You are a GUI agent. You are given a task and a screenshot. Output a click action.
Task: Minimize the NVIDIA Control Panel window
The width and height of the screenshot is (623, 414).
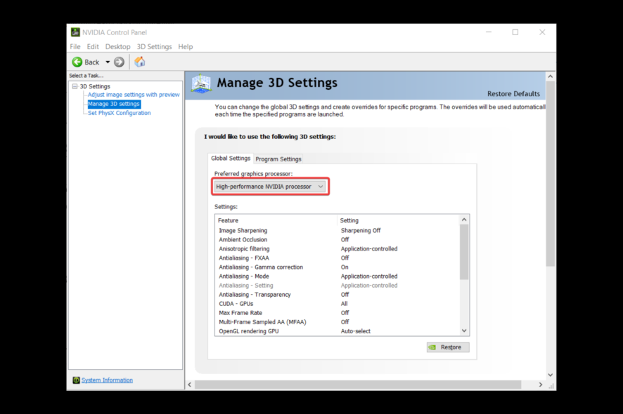[488, 32]
